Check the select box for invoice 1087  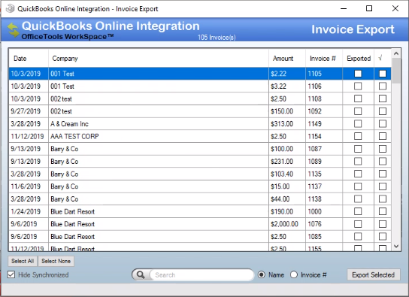(x=383, y=149)
